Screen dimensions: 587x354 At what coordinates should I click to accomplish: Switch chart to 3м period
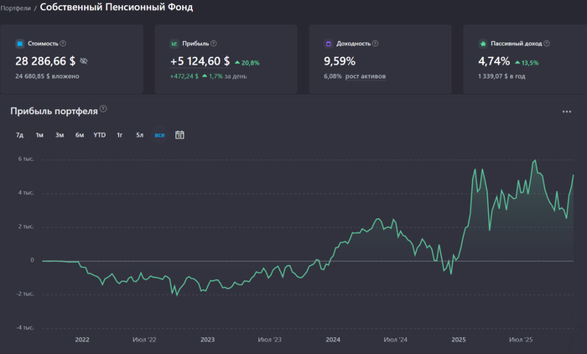tap(60, 135)
